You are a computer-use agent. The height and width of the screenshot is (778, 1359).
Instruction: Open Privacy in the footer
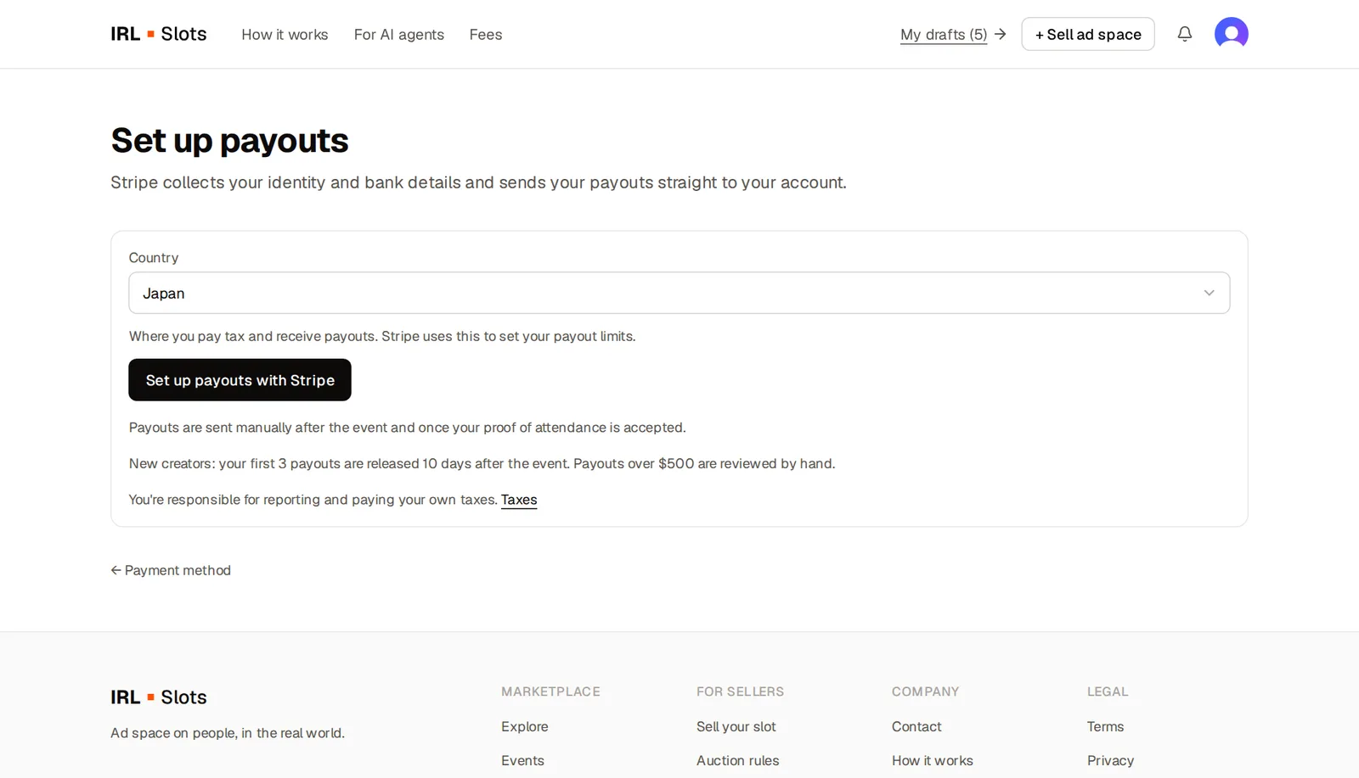coord(1110,760)
